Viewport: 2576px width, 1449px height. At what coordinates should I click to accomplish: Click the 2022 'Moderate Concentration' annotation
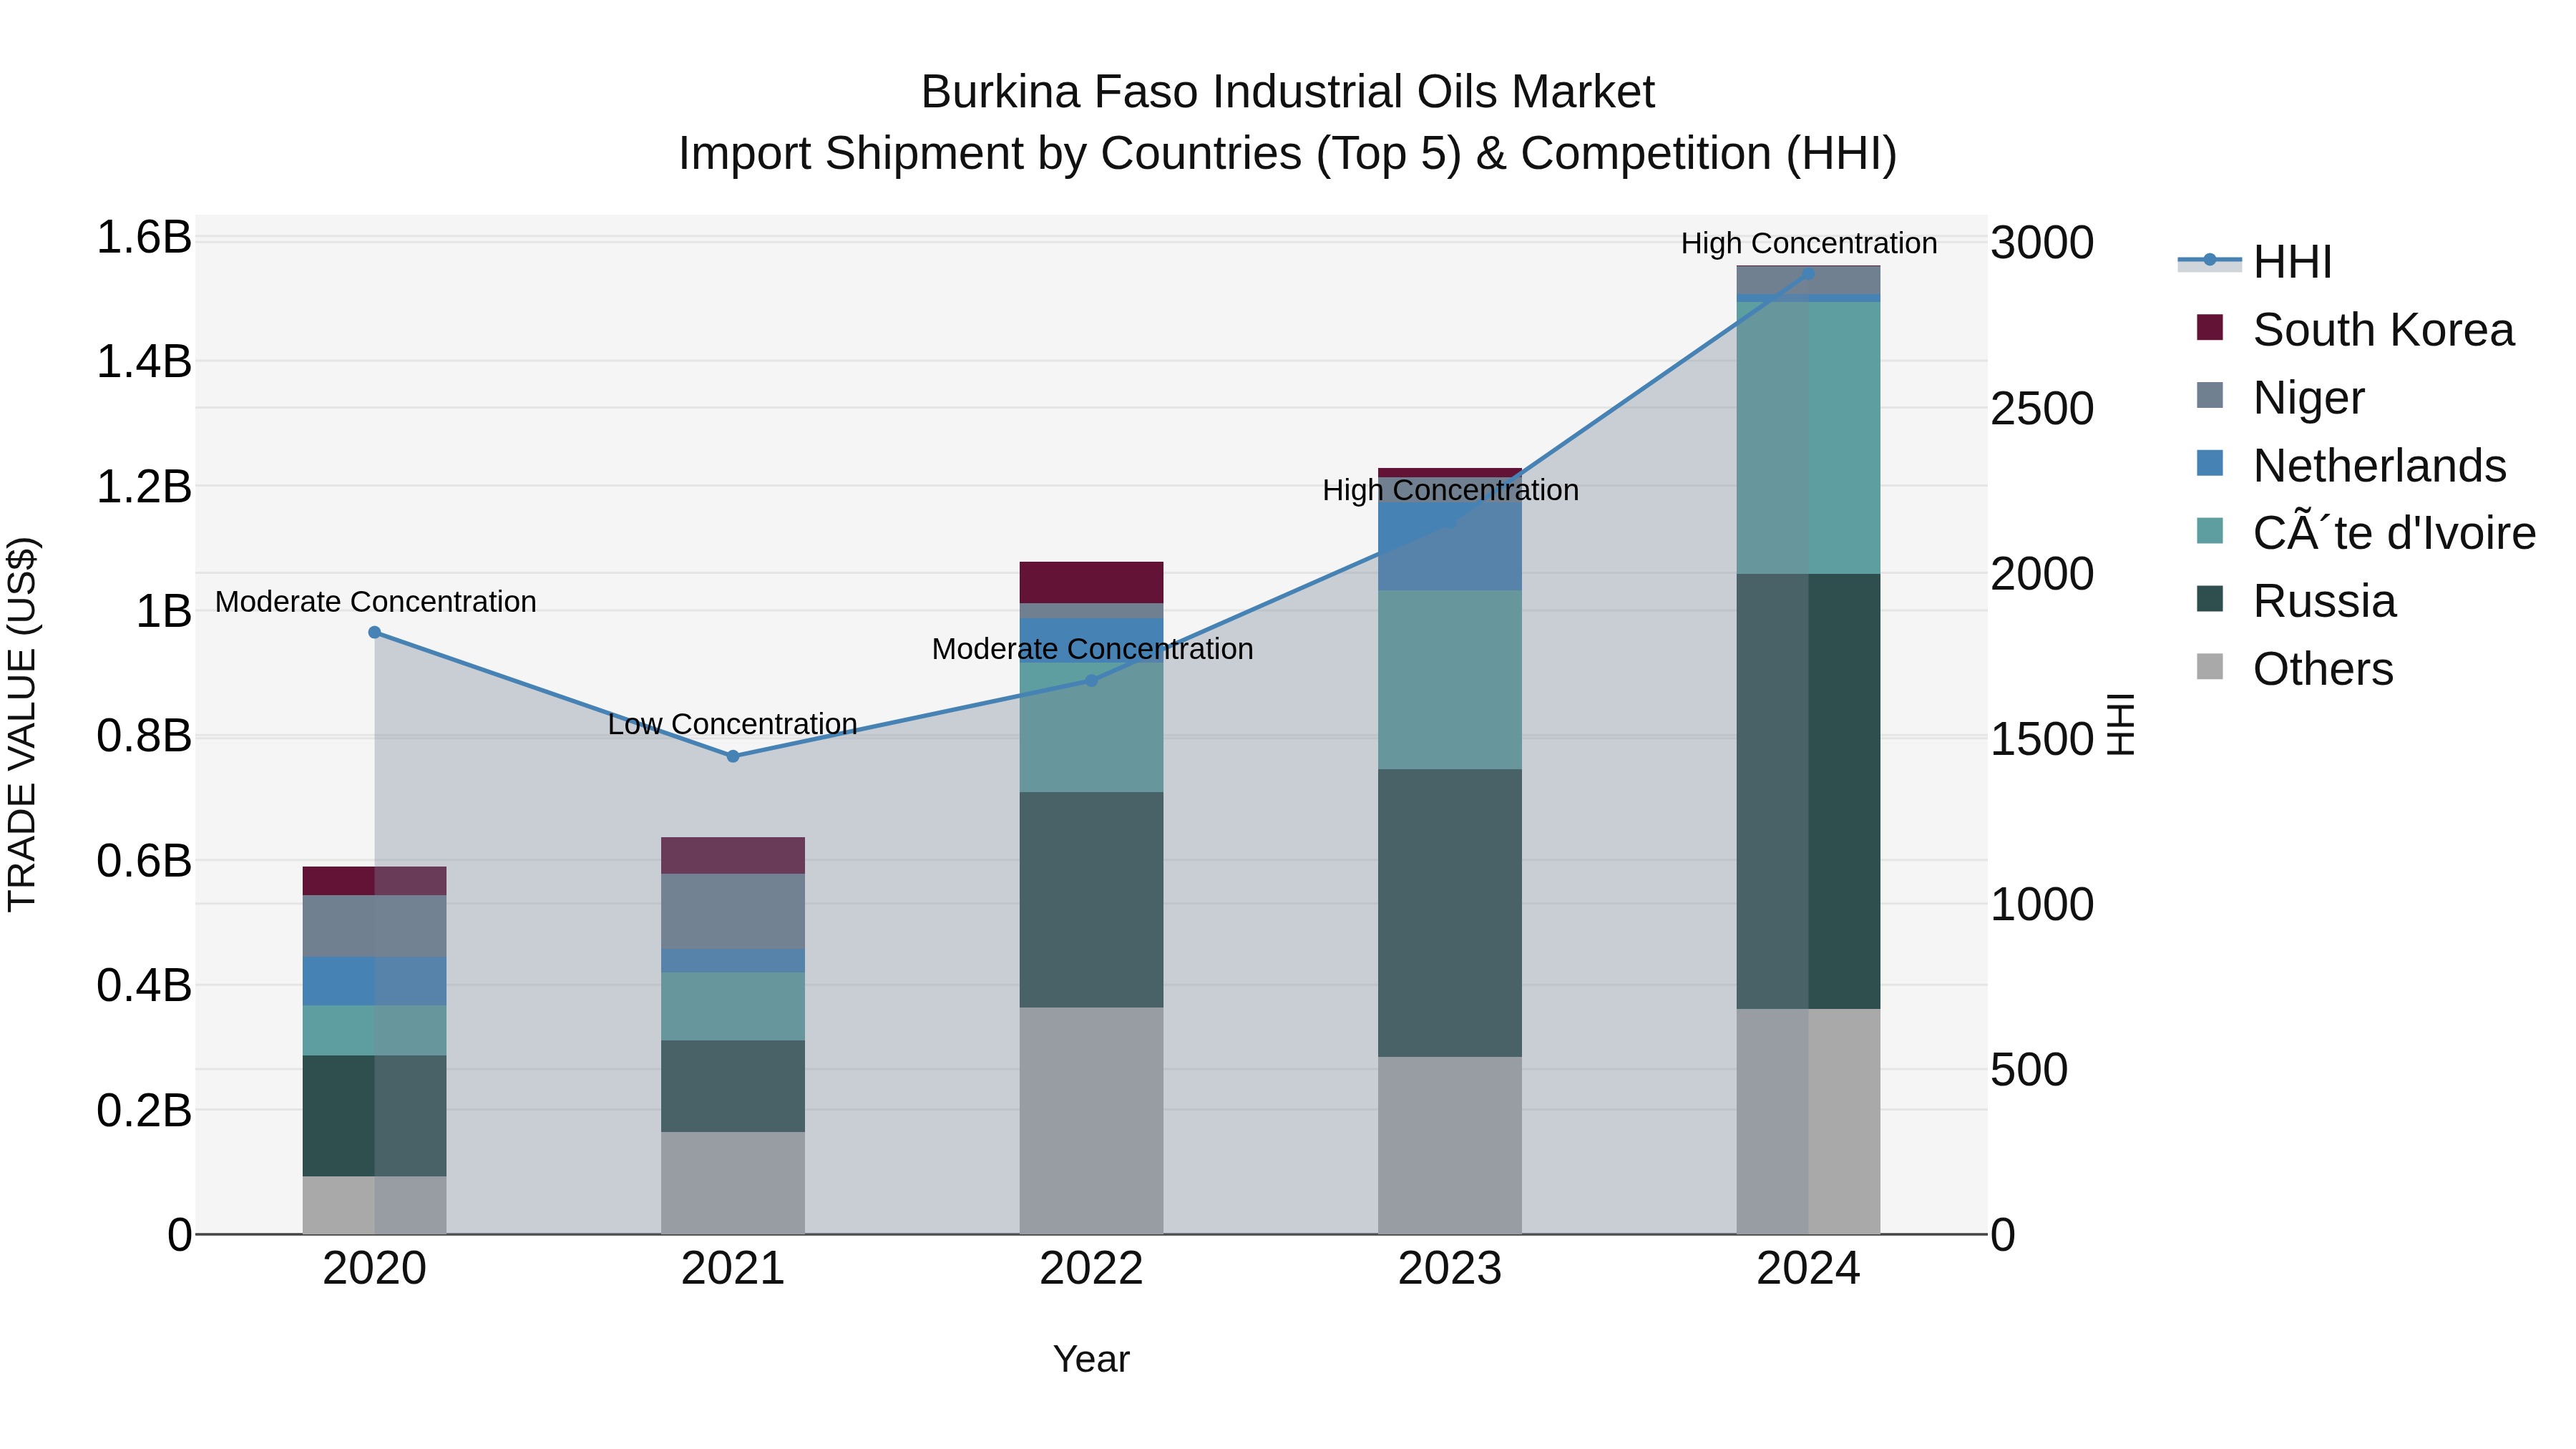(1092, 649)
